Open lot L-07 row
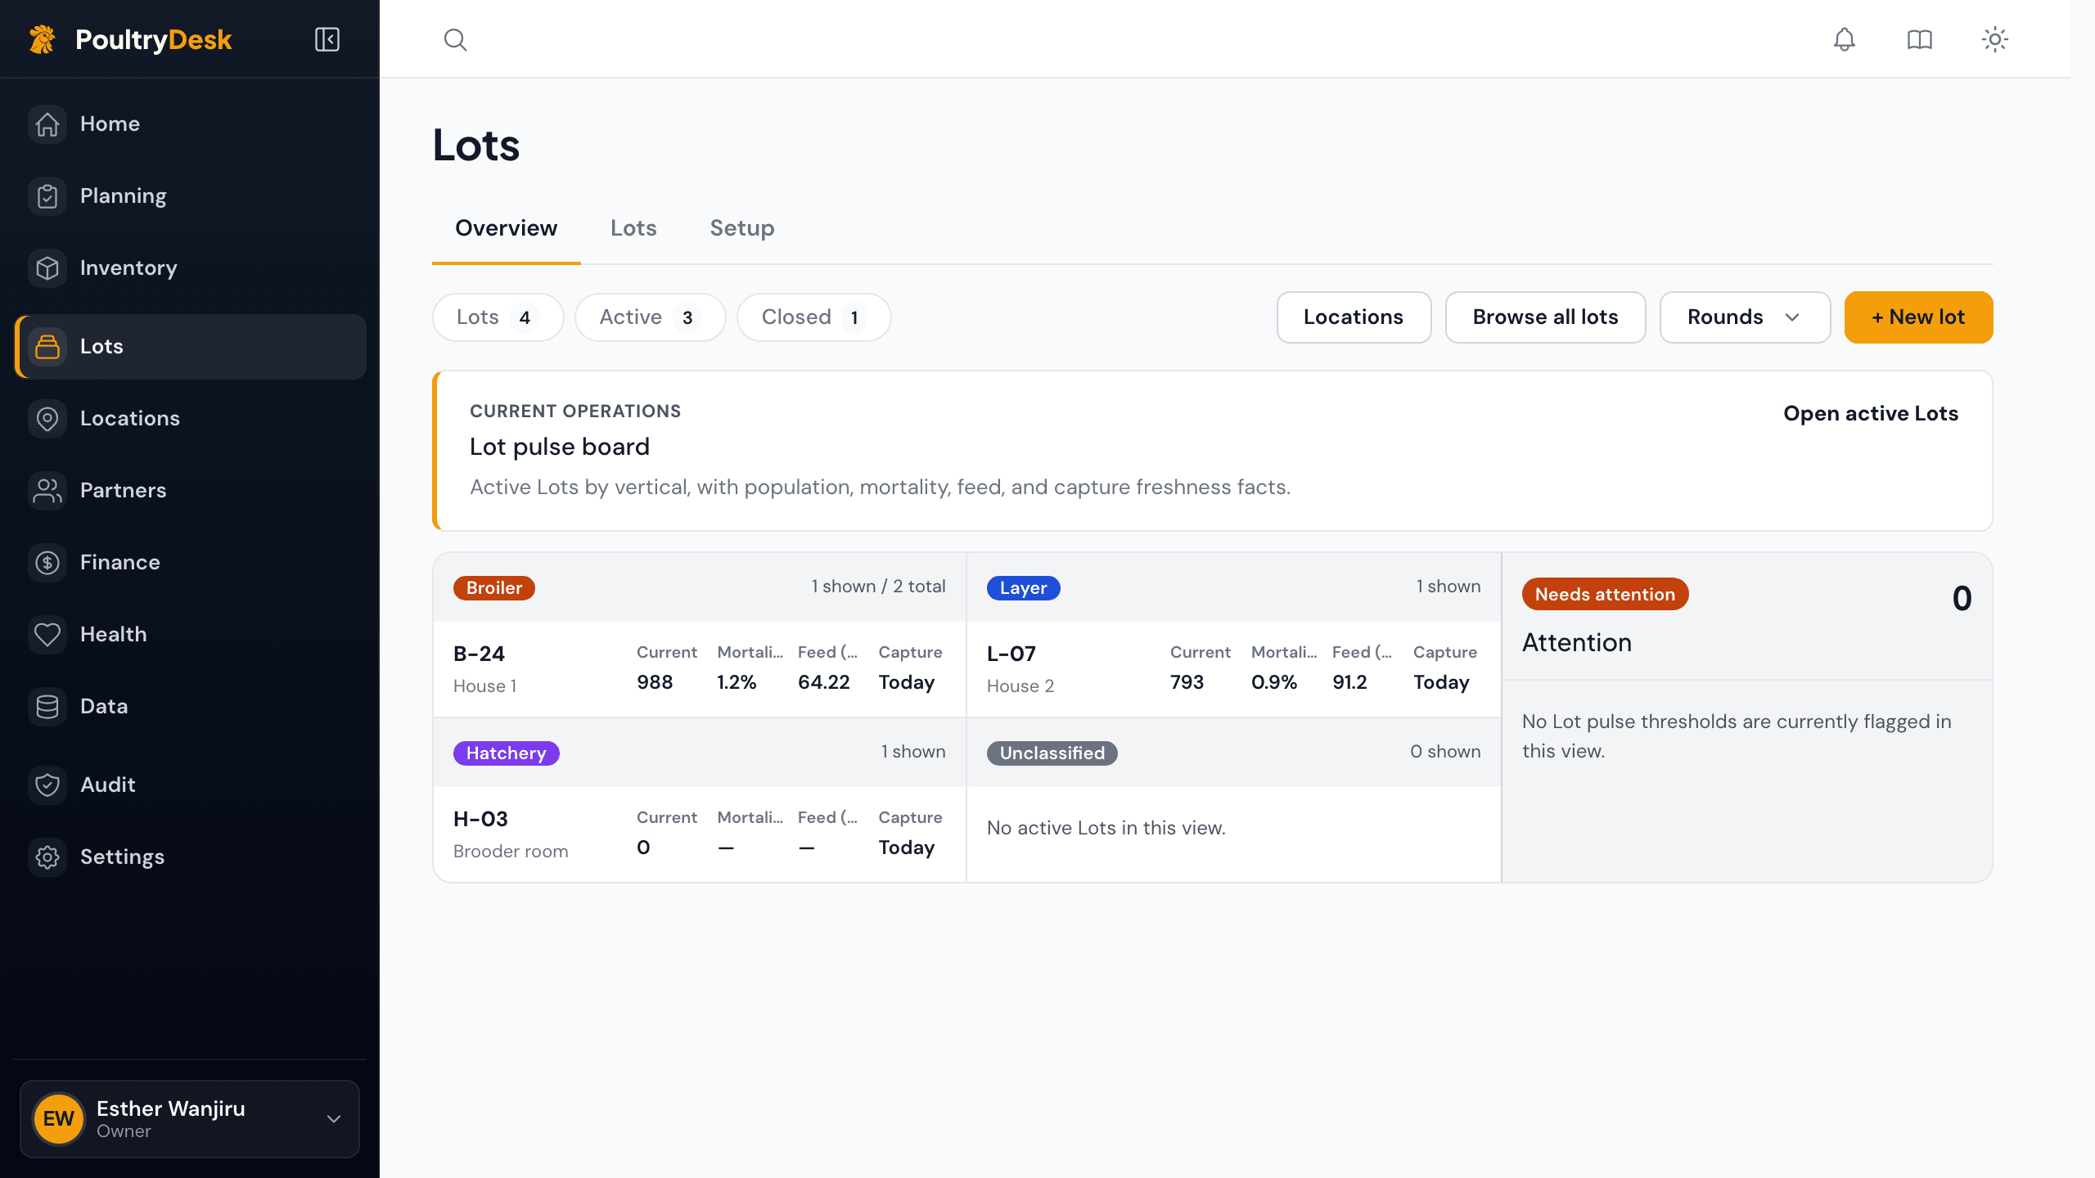Screen dimensions: 2095x1178 [1233, 668]
